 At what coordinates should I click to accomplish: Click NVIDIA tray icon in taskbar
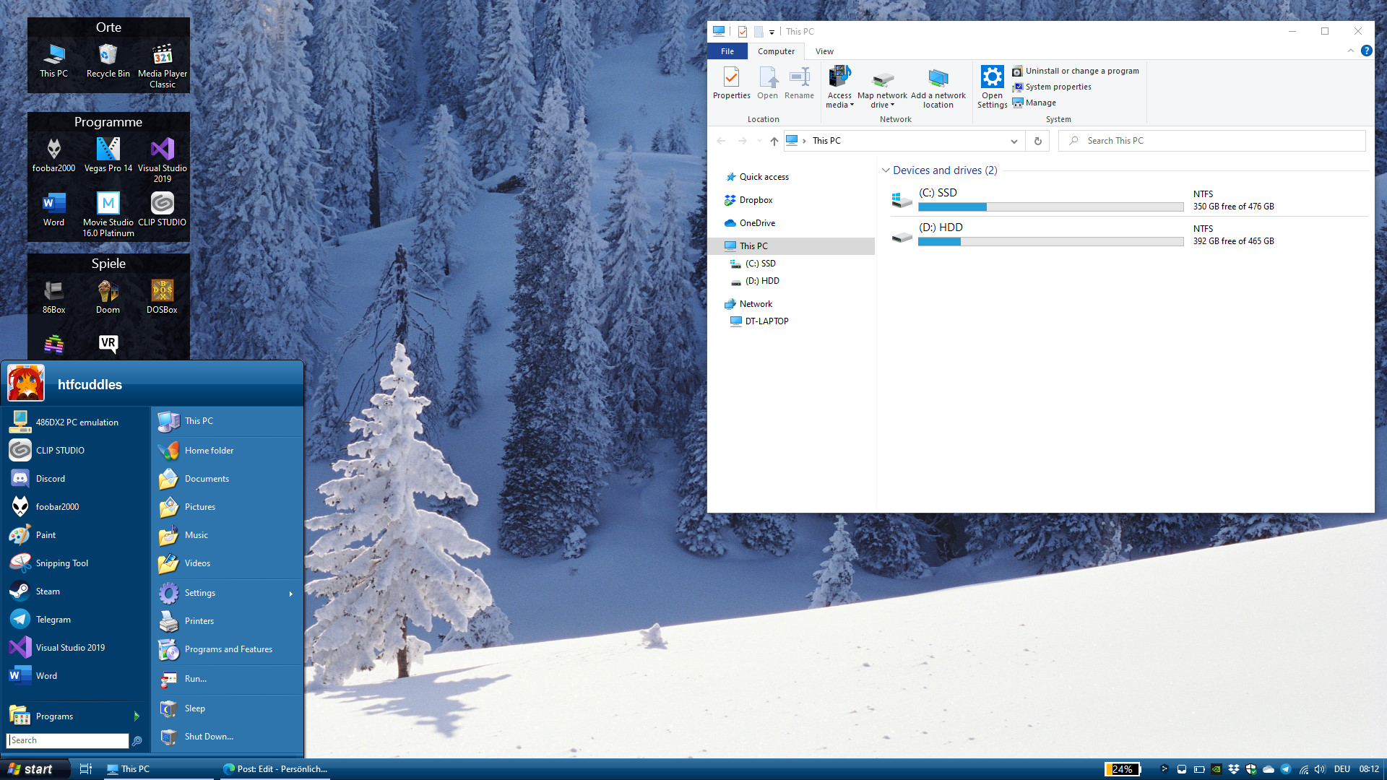click(1217, 769)
